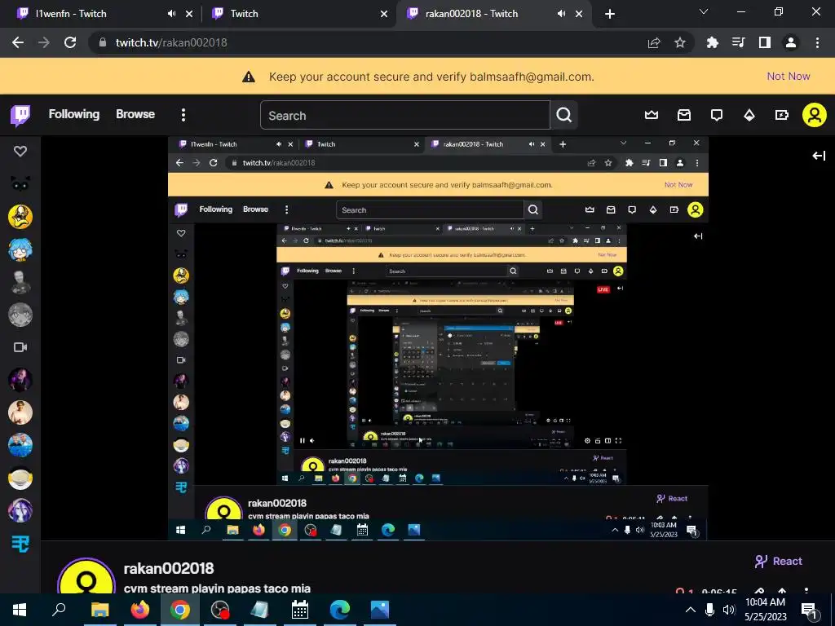Screen dimensions: 835x626
Task: Go back to previous page
Action: click(18, 42)
